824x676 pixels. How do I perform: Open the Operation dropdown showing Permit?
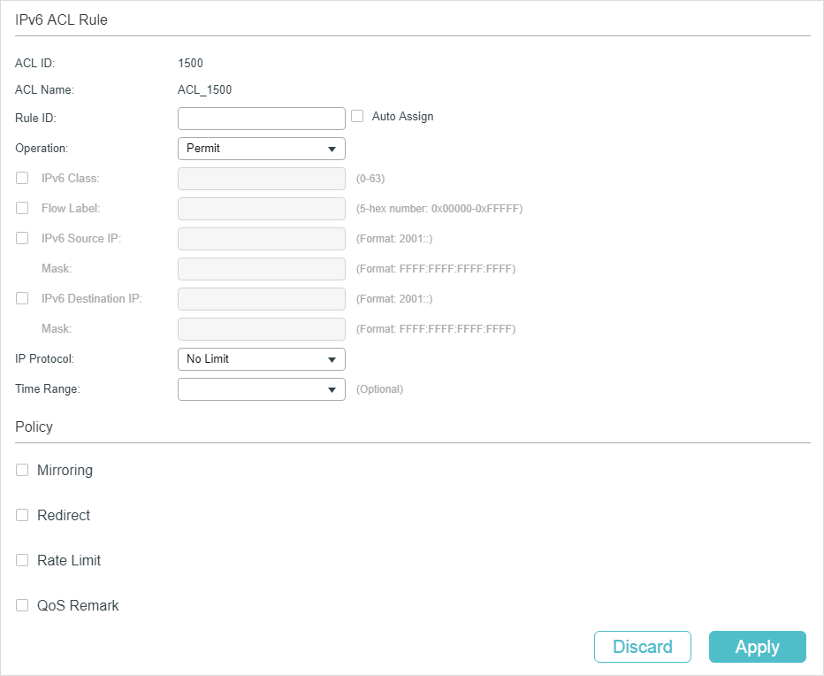(x=261, y=149)
